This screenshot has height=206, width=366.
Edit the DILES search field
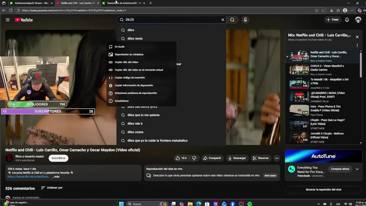tap(172, 20)
